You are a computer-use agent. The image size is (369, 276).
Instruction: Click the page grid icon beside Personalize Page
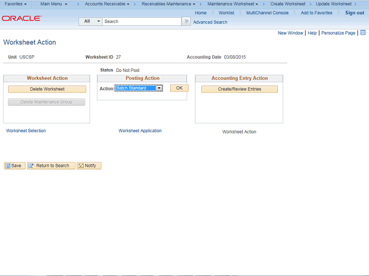[x=363, y=33]
